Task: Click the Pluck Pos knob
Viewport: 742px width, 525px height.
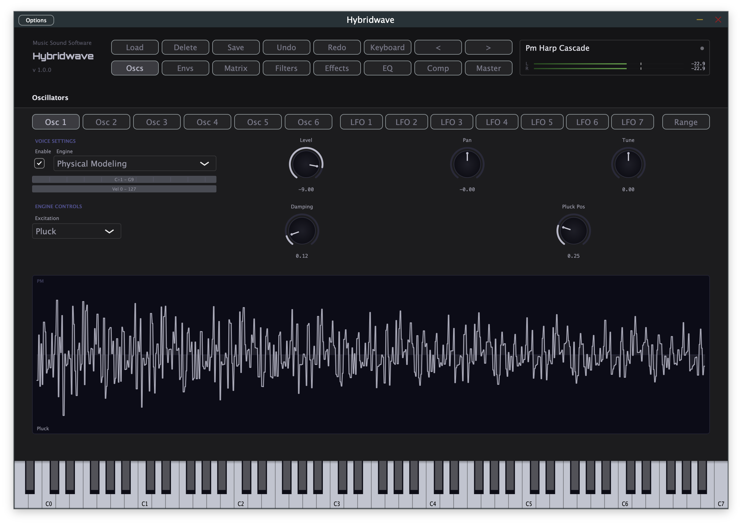Action: click(573, 230)
